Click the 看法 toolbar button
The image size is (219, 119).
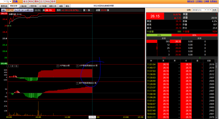point(25,2)
